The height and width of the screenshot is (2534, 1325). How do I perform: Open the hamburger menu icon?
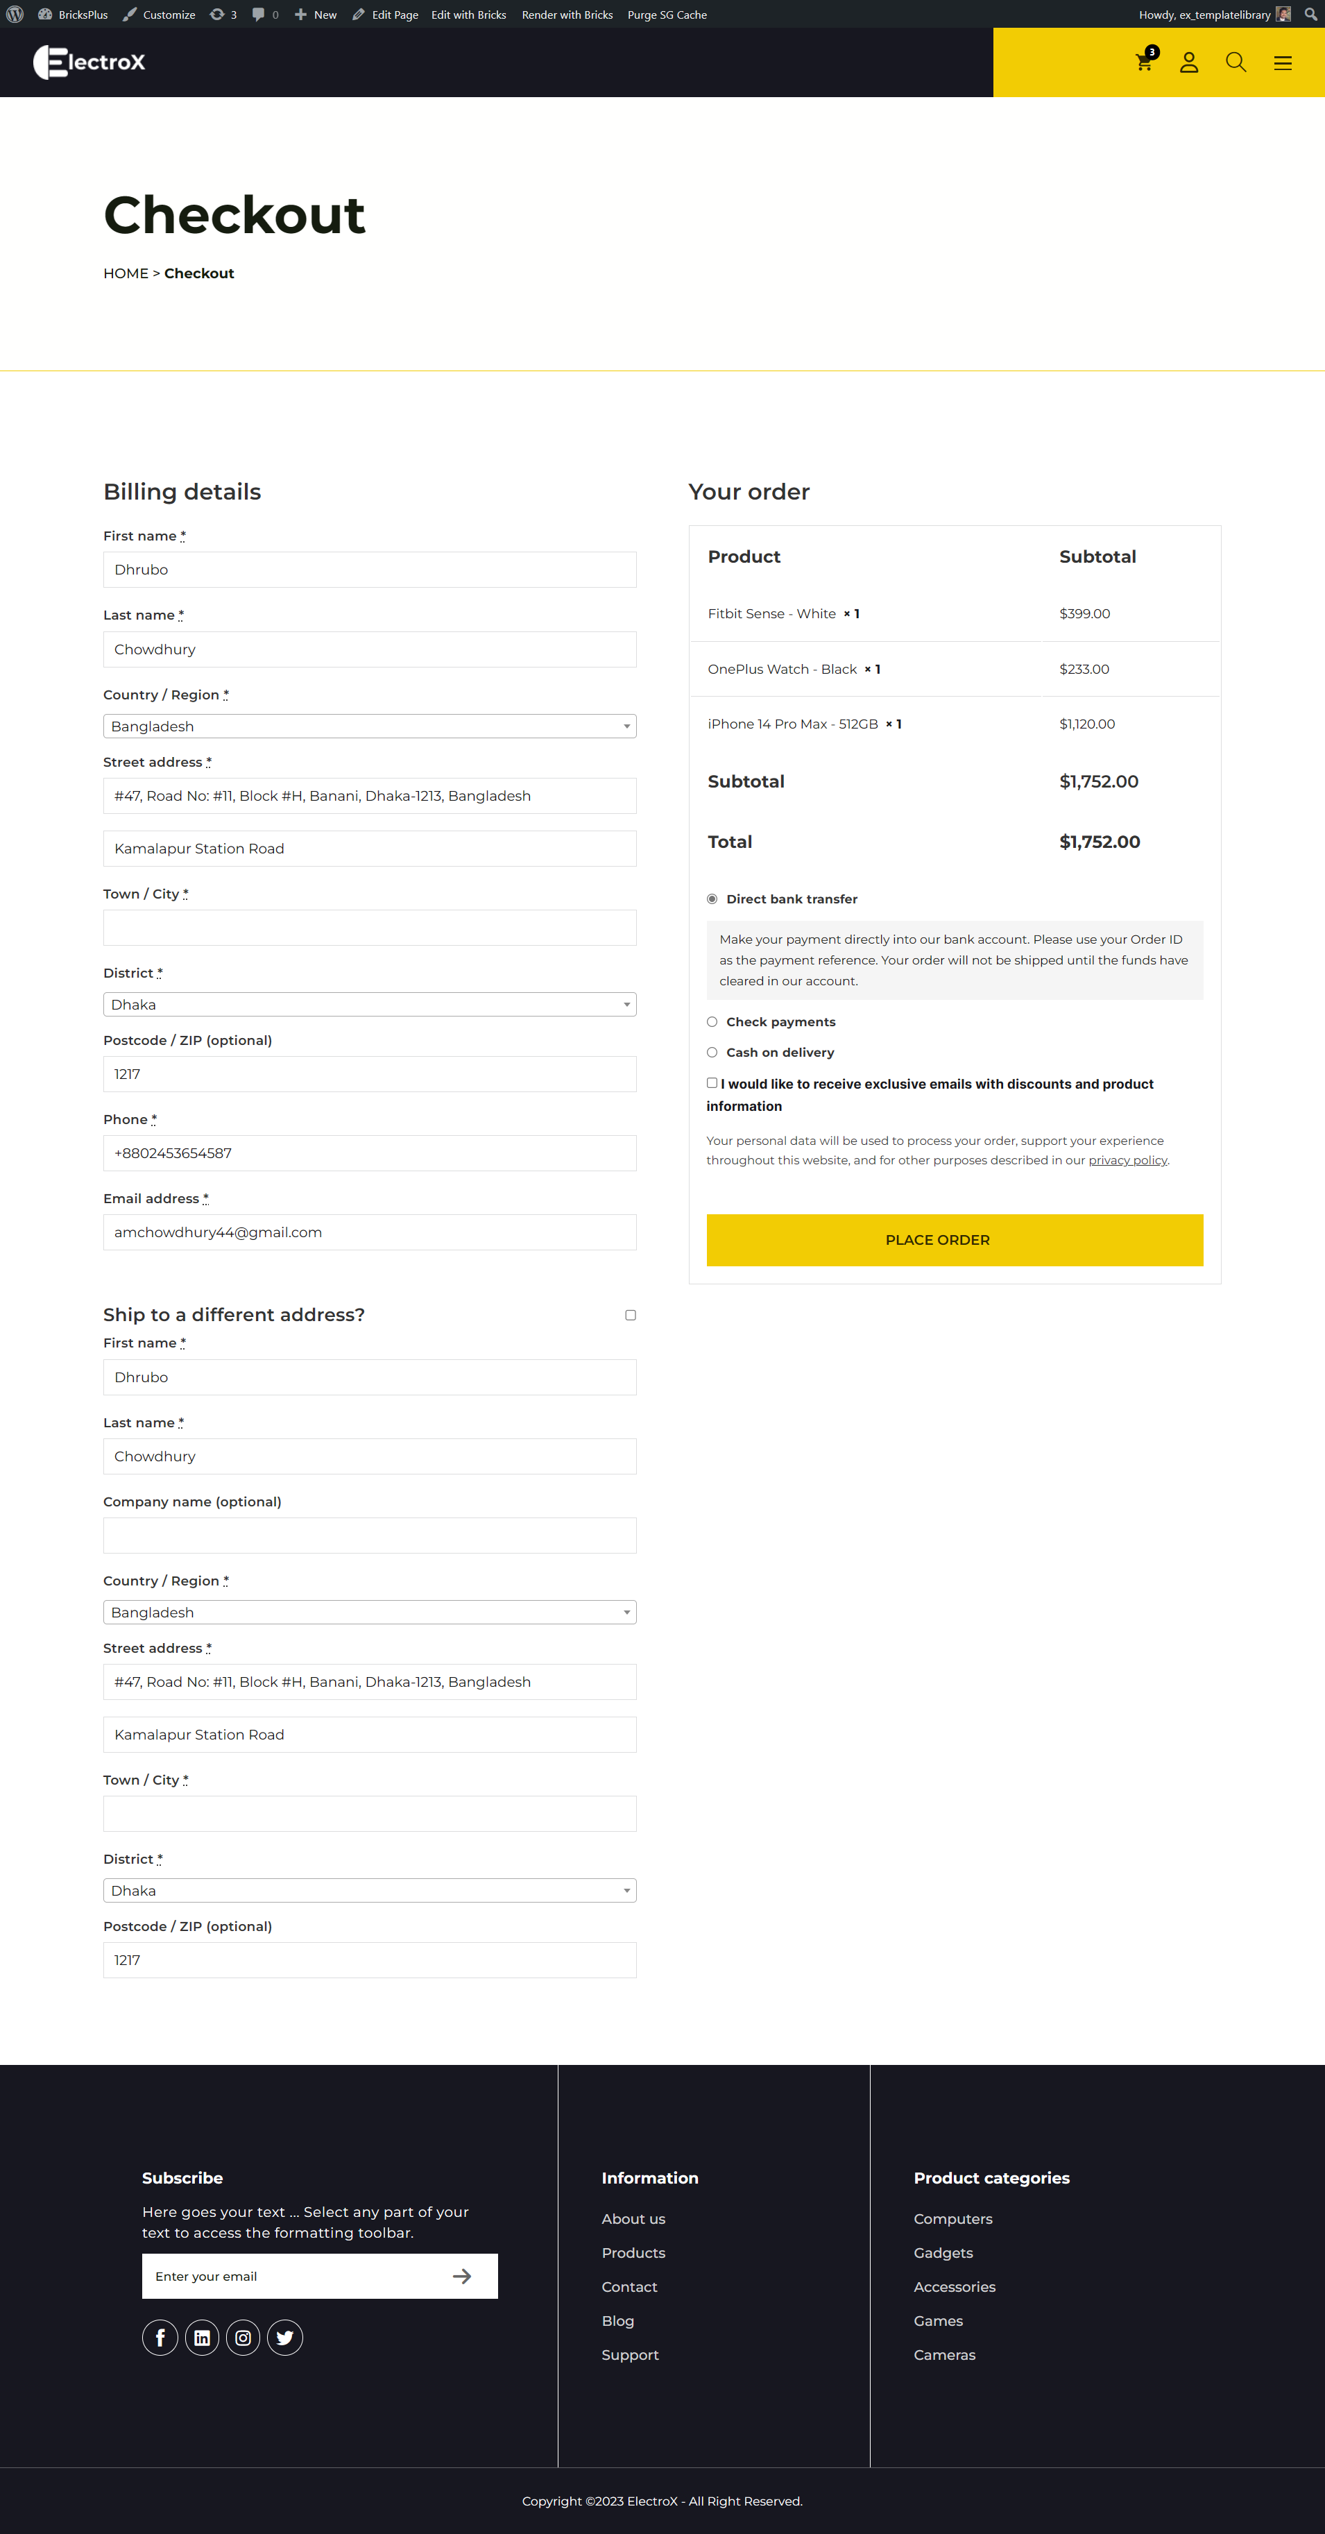[x=1283, y=62]
